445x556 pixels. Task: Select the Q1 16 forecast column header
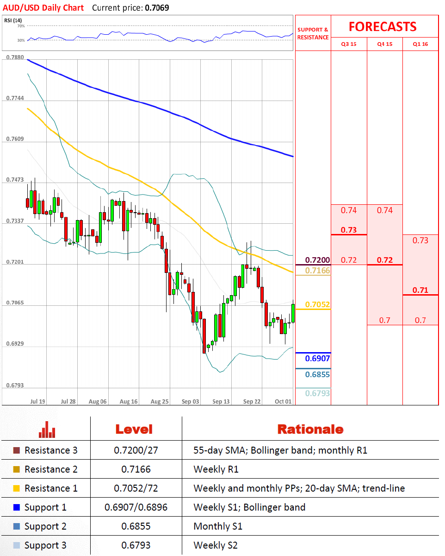(420, 44)
